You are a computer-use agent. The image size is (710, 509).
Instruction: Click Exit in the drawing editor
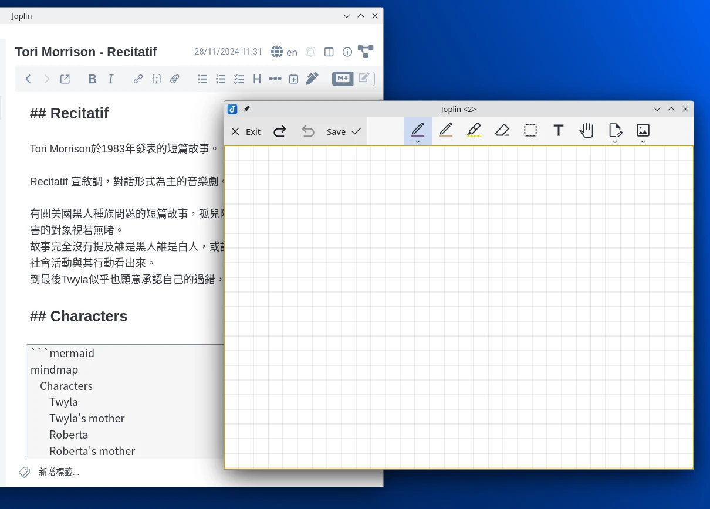(246, 132)
